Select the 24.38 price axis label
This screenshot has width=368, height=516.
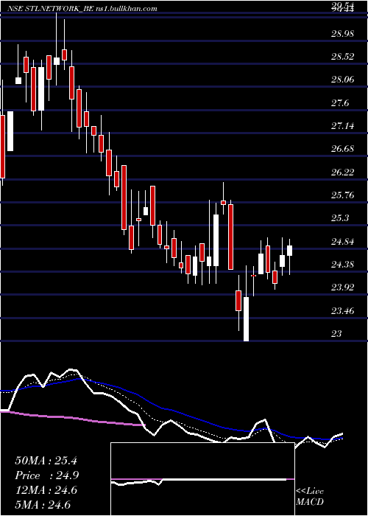pos(343,265)
